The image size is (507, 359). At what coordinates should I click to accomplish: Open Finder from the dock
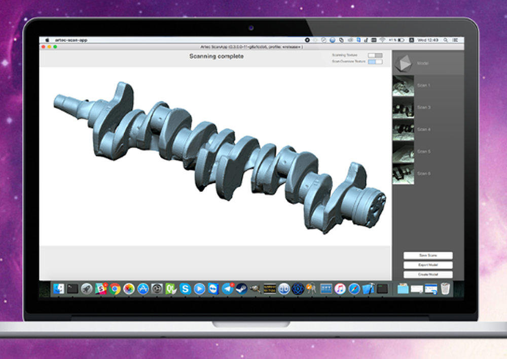[x=58, y=289]
